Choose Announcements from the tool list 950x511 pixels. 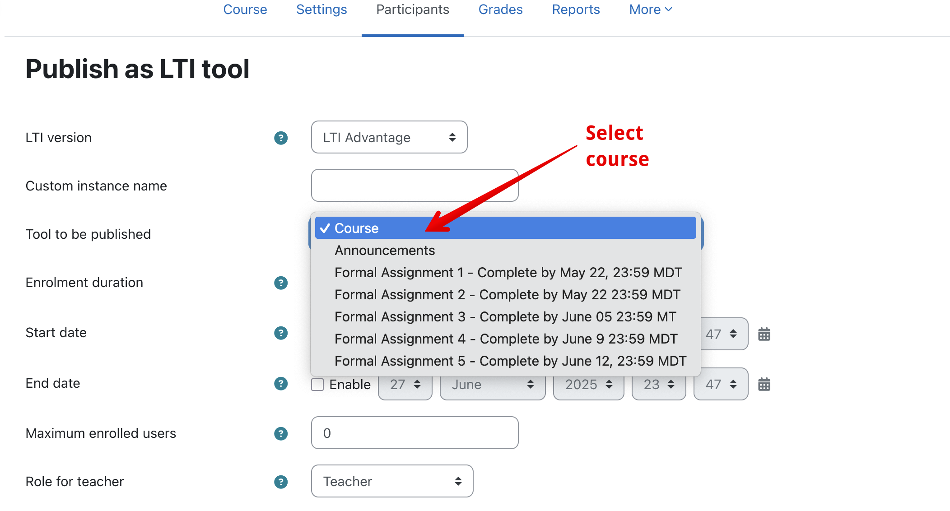(385, 251)
